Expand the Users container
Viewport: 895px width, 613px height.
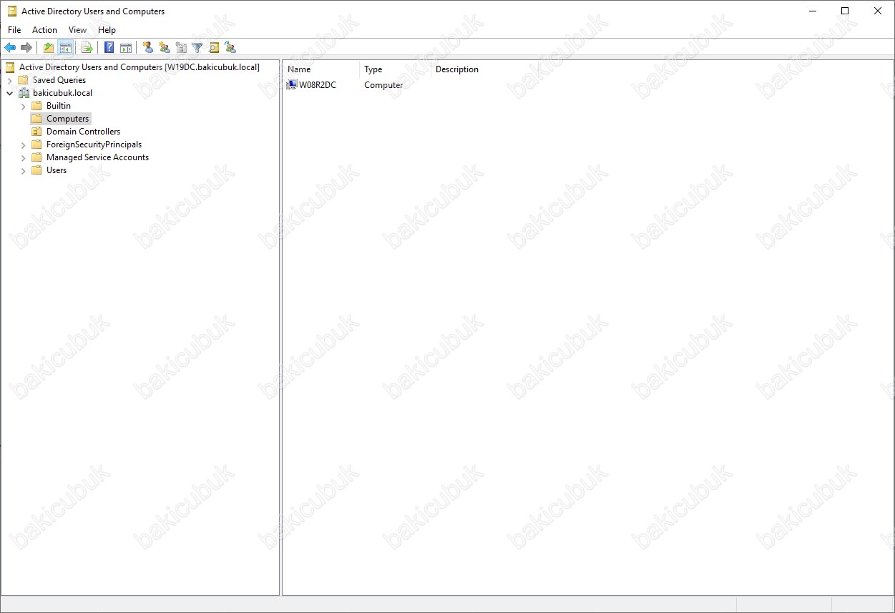[x=23, y=170]
